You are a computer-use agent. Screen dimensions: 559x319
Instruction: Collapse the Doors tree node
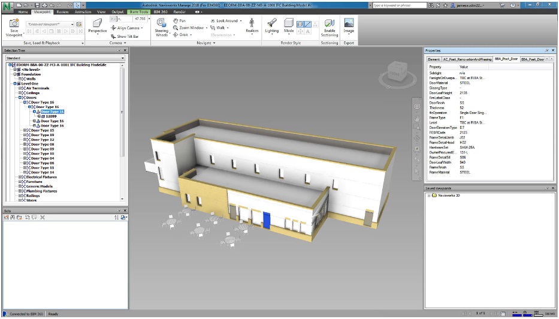(x=19, y=98)
